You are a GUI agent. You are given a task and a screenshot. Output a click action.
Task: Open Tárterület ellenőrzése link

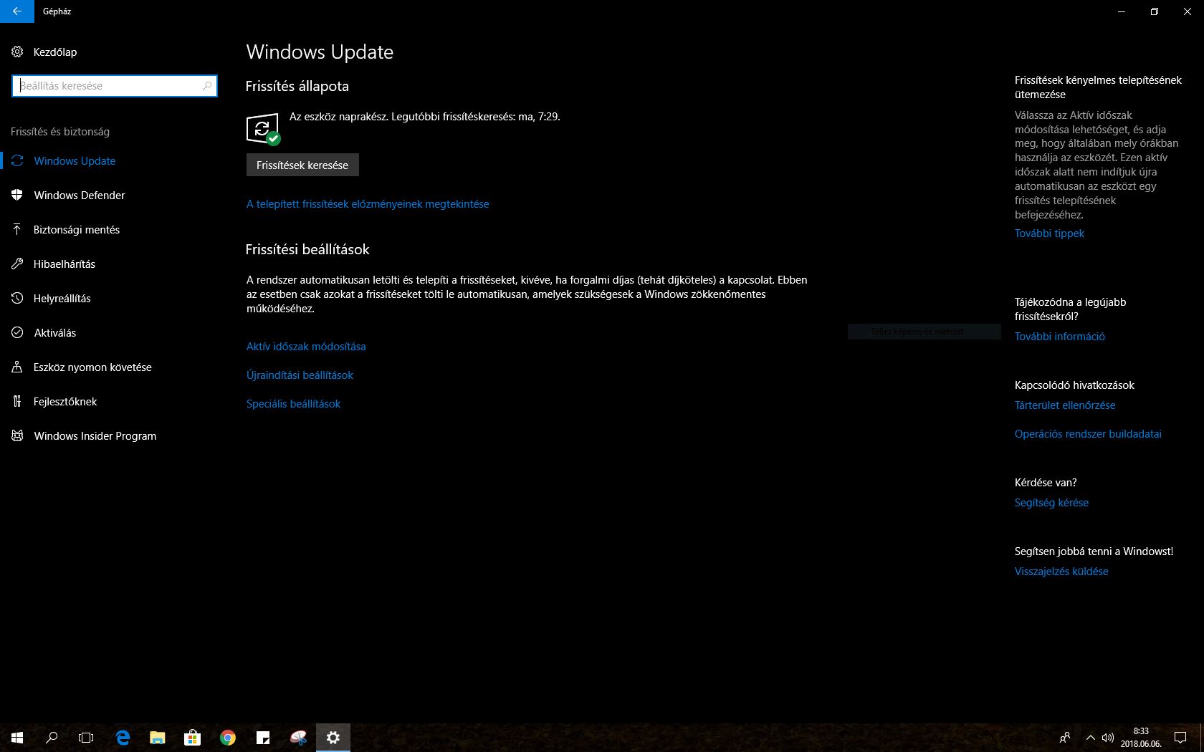pos(1065,405)
